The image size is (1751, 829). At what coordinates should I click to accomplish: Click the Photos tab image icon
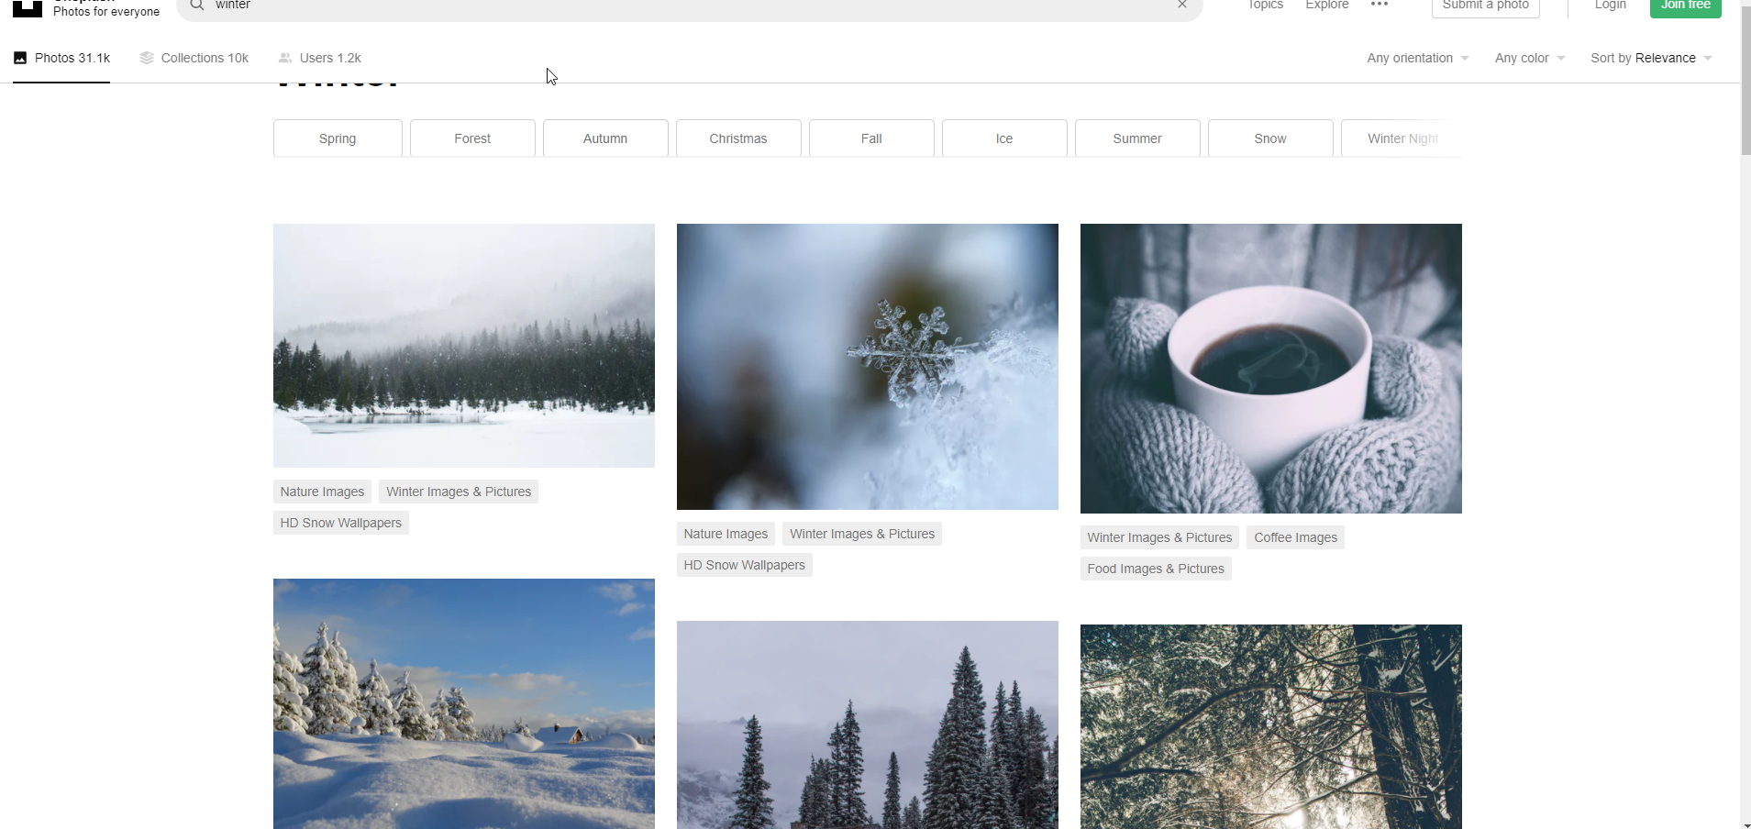click(20, 58)
